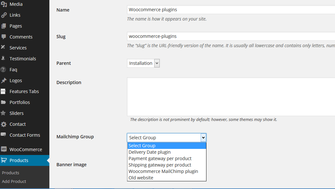Open Portfolios menu item
335x189 pixels.
pos(20,102)
